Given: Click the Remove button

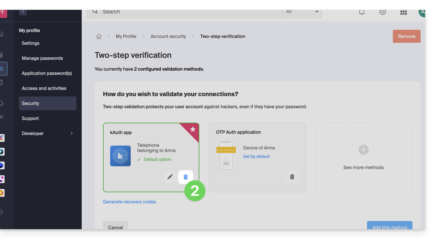Looking at the screenshot, I should click(406, 36).
